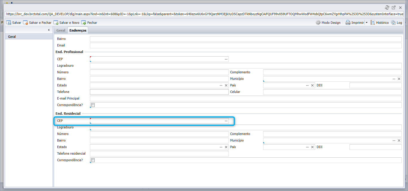This screenshot has width=408, height=191.
Task: Select the Endereços tab
Action: click(78, 30)
